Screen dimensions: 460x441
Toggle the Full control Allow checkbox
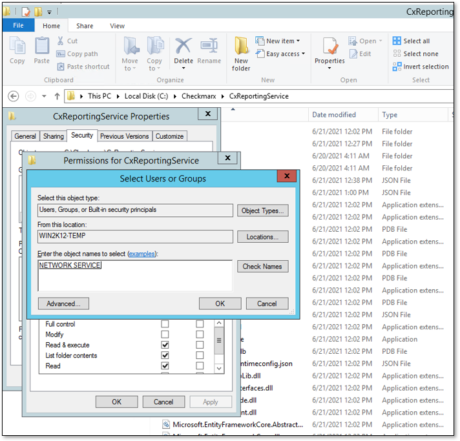(165, 324)
